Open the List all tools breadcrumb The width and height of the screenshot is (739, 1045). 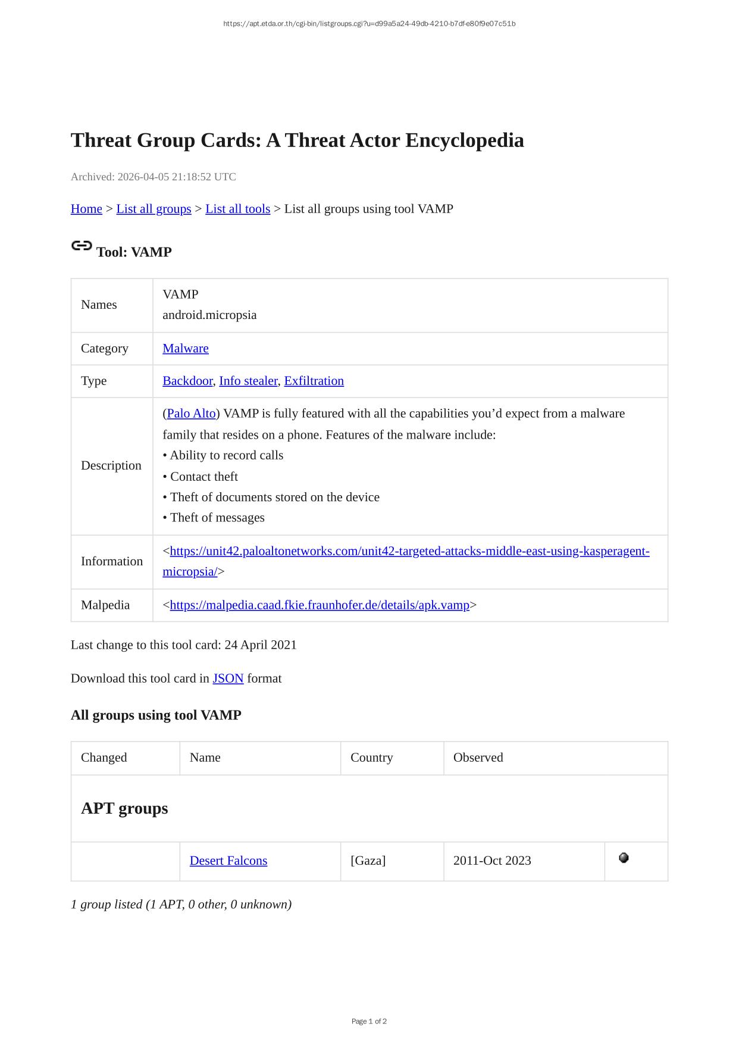click(x=237, y=209)
